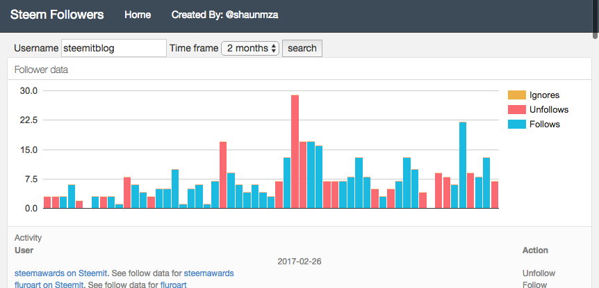Screen dimensions: 599x288
Task: Focus the Username input field
Action: [114, 48]
